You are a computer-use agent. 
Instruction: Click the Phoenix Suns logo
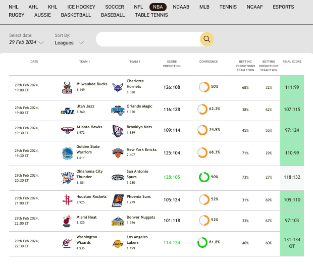118,200
